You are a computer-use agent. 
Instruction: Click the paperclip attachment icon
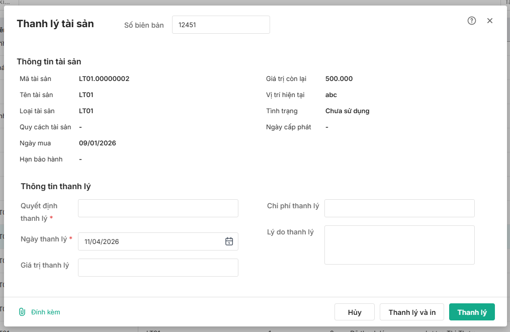point(22,312)
